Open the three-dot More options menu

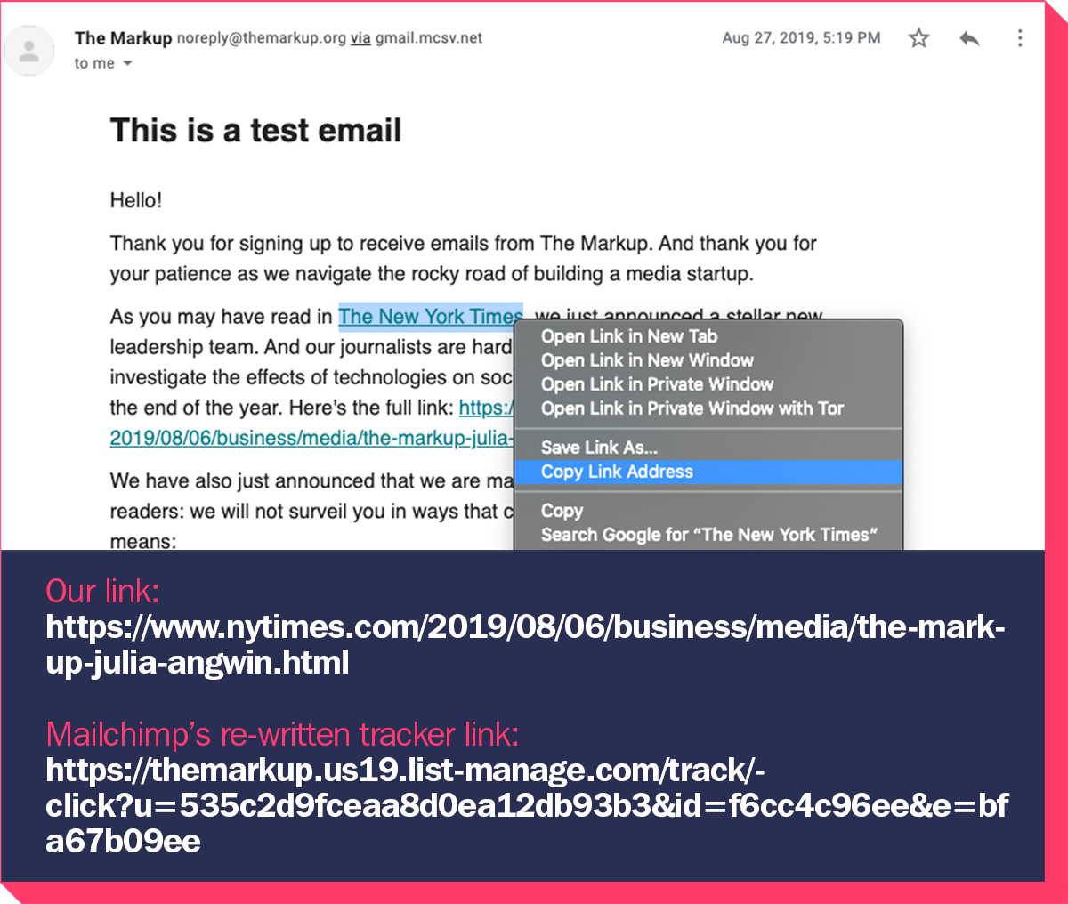point(1020,37)
